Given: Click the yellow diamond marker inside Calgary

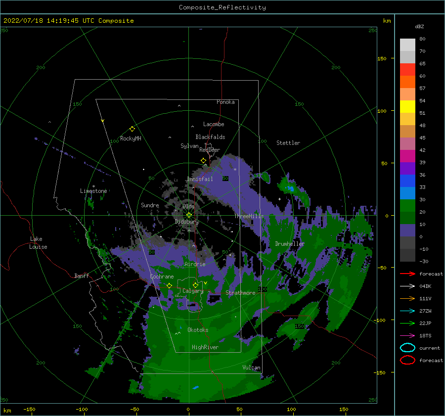Looking at the screenshot, I should [x=195, y=285].
